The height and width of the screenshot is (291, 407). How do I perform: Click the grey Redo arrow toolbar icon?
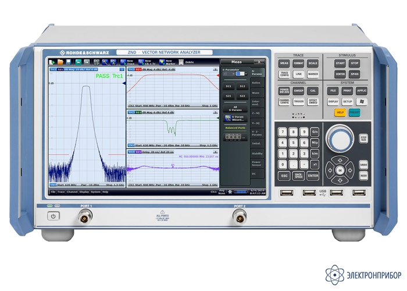[87, 62]
